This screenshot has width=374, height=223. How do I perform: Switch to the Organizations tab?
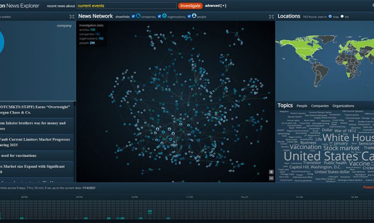[x=343, y=106]
